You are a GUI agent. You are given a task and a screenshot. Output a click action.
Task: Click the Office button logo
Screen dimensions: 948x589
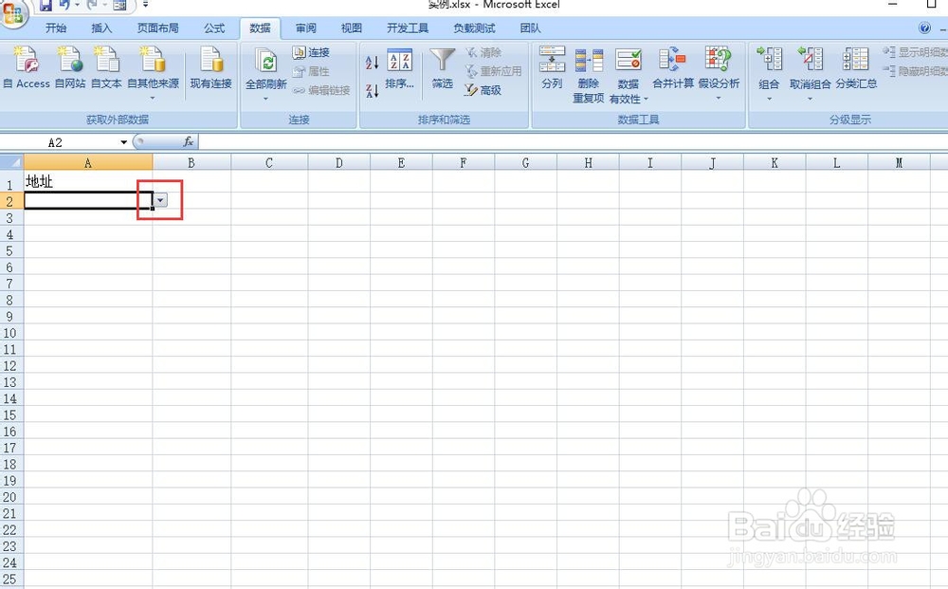pyautogui.click(x=13, y=11)
